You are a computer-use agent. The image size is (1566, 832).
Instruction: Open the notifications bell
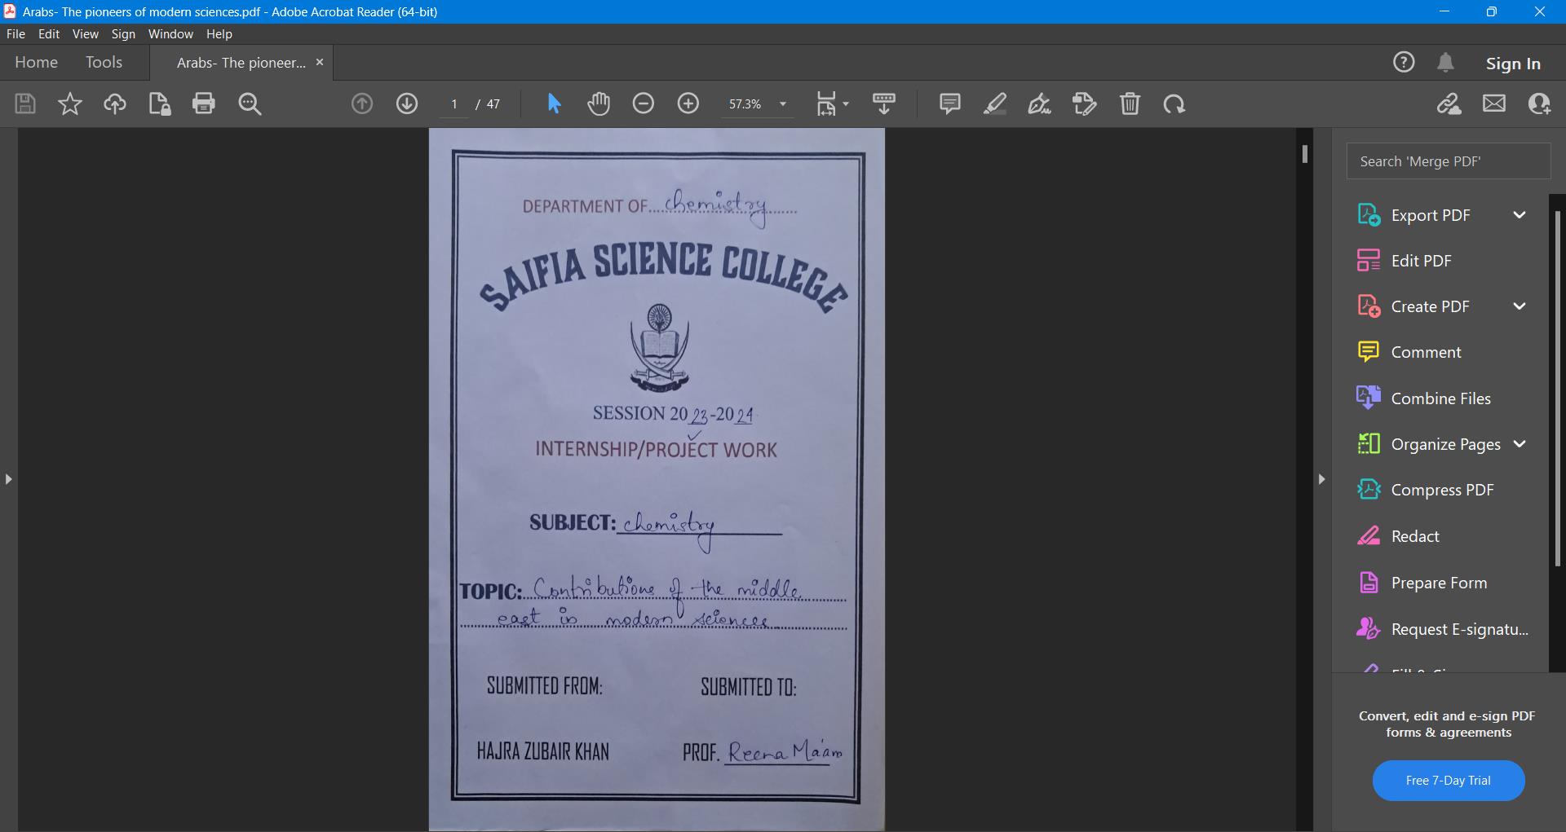click(1445, 63)
